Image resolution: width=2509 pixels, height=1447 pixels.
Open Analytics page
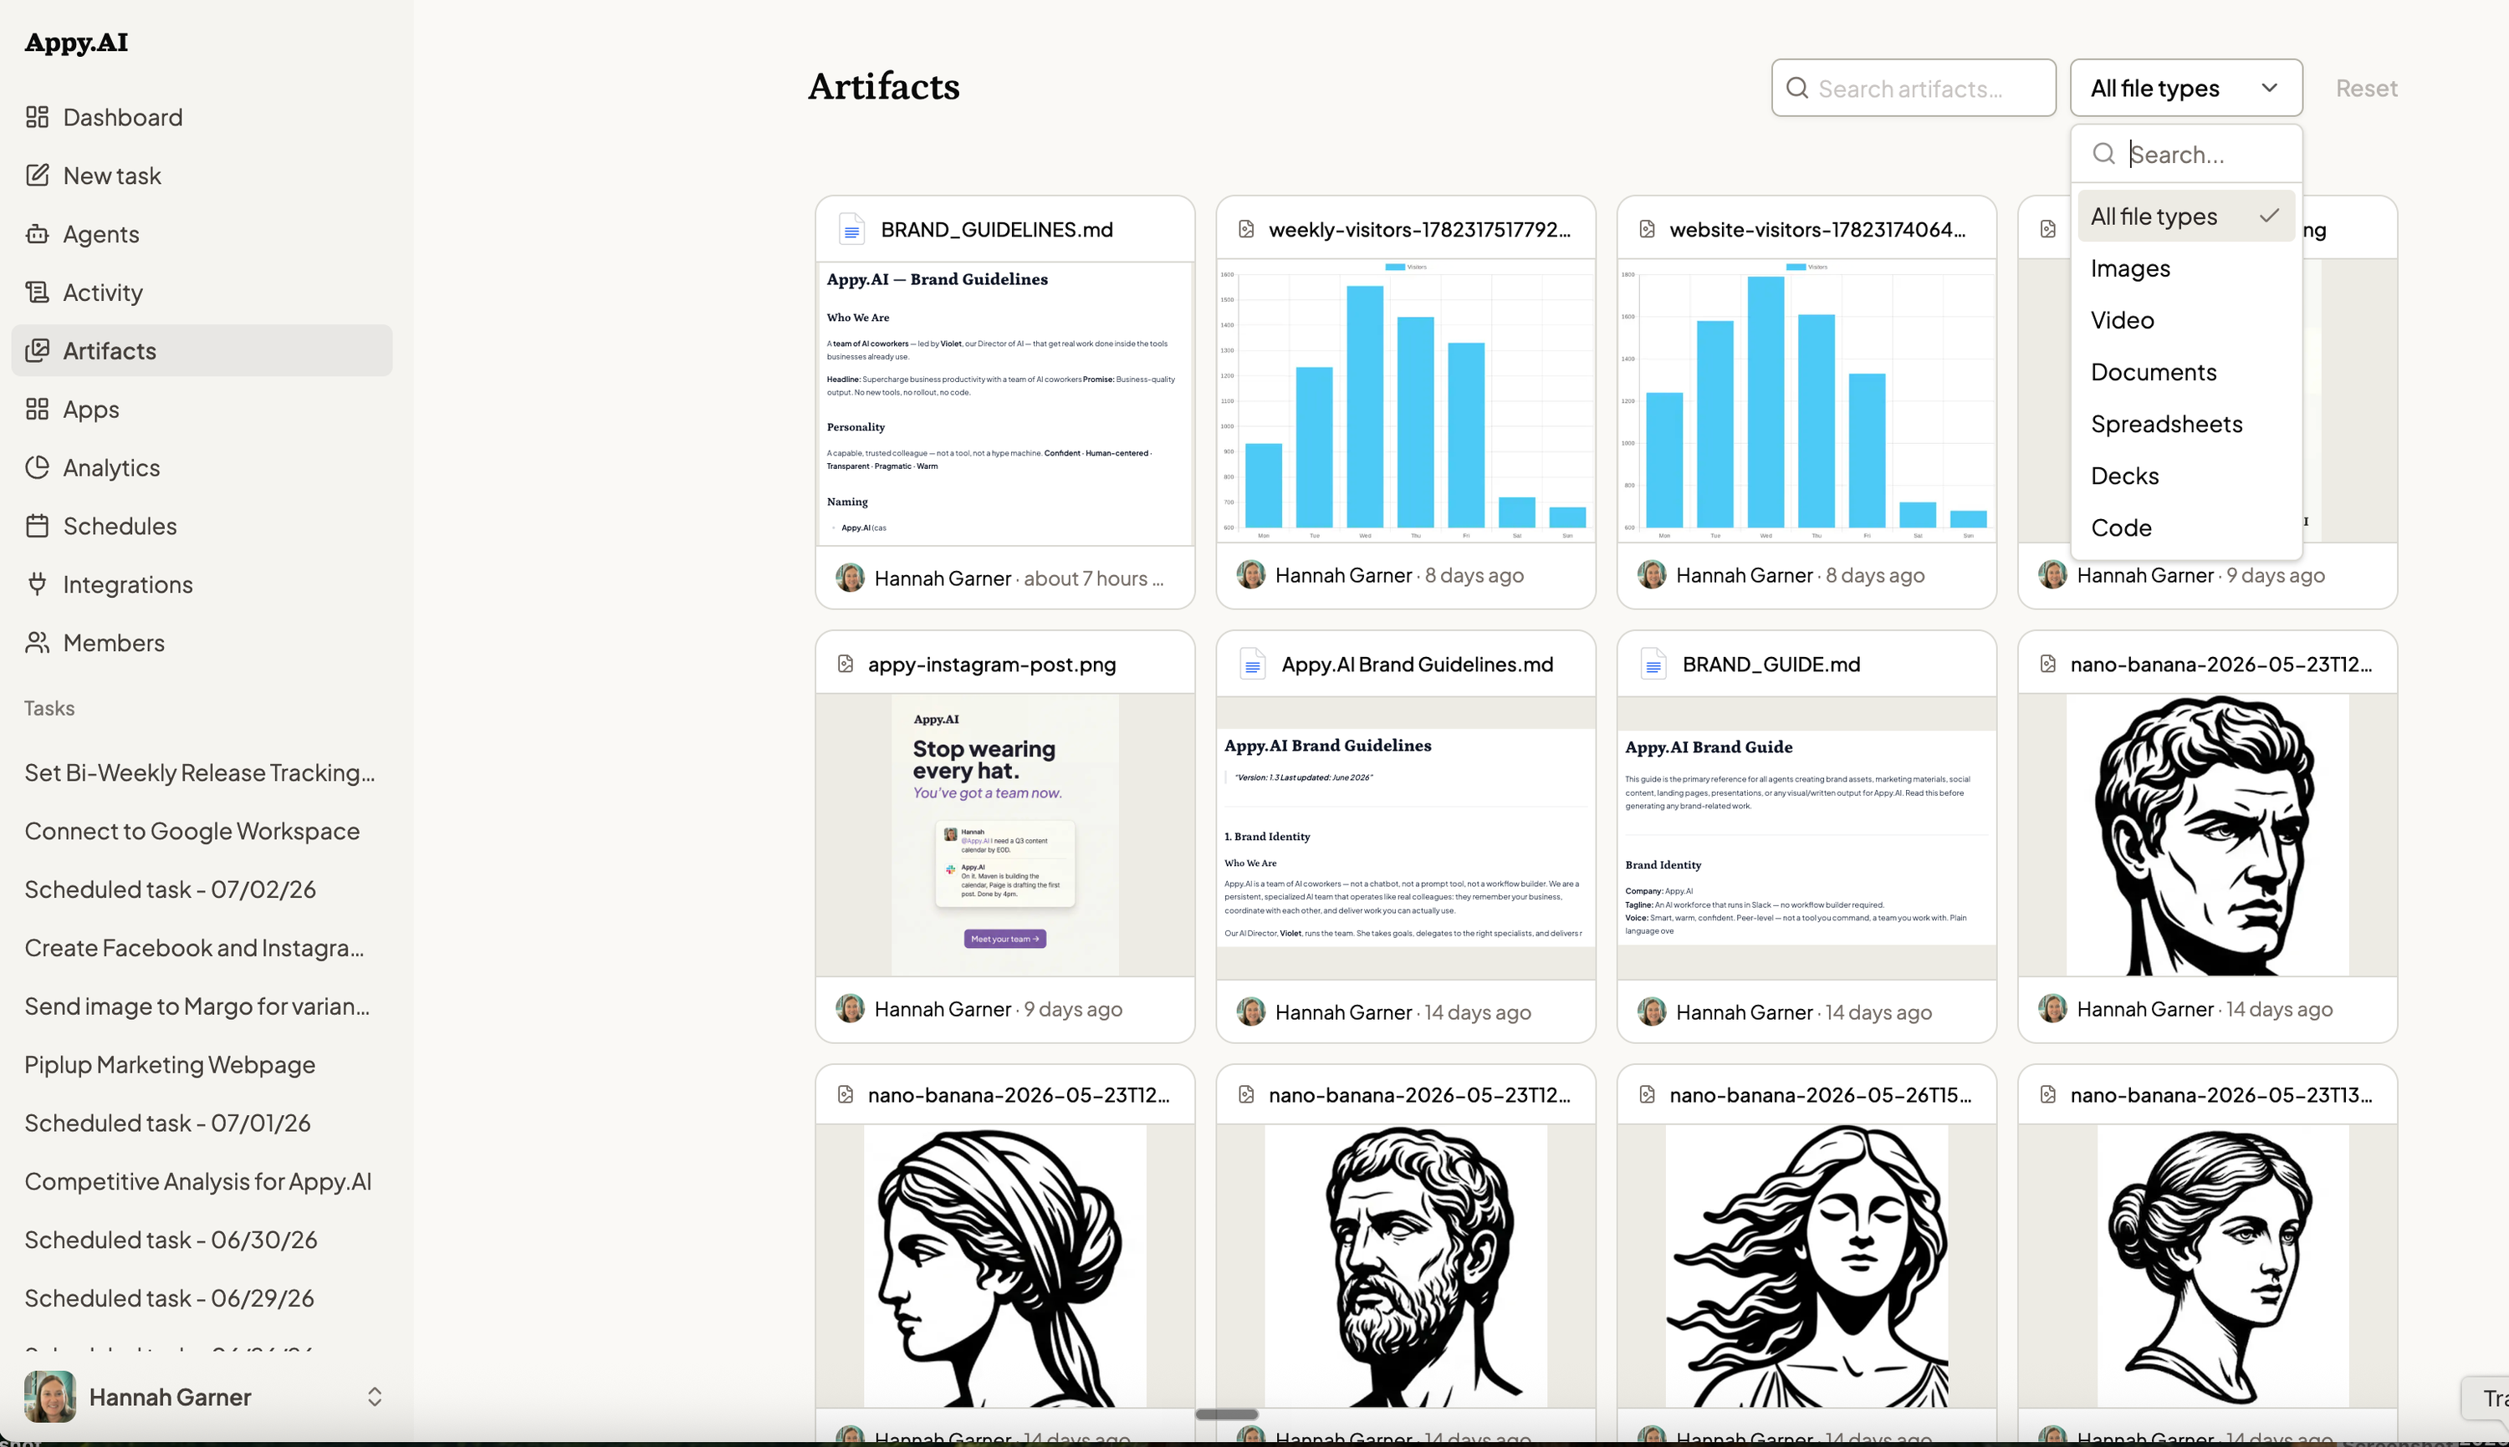[x=202, y=467]
